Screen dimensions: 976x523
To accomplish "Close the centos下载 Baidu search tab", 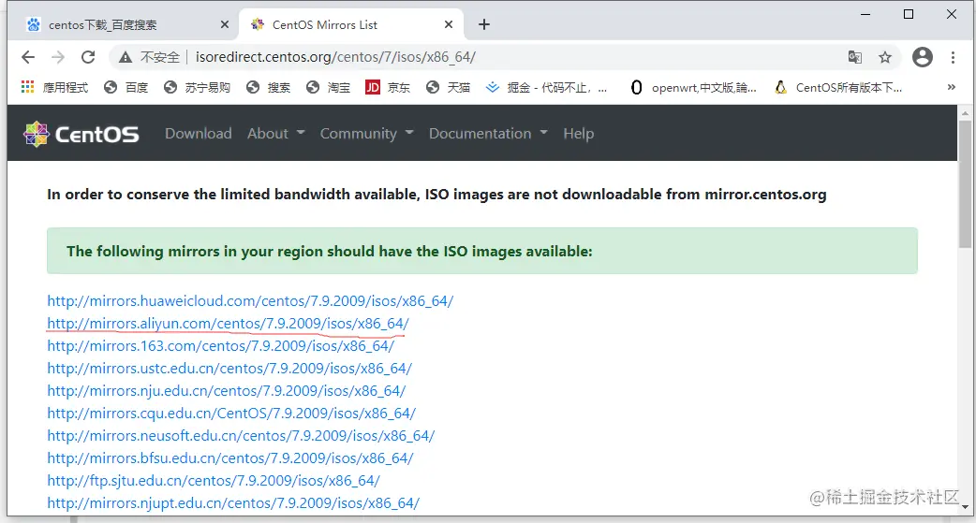I will pos(225,25).
